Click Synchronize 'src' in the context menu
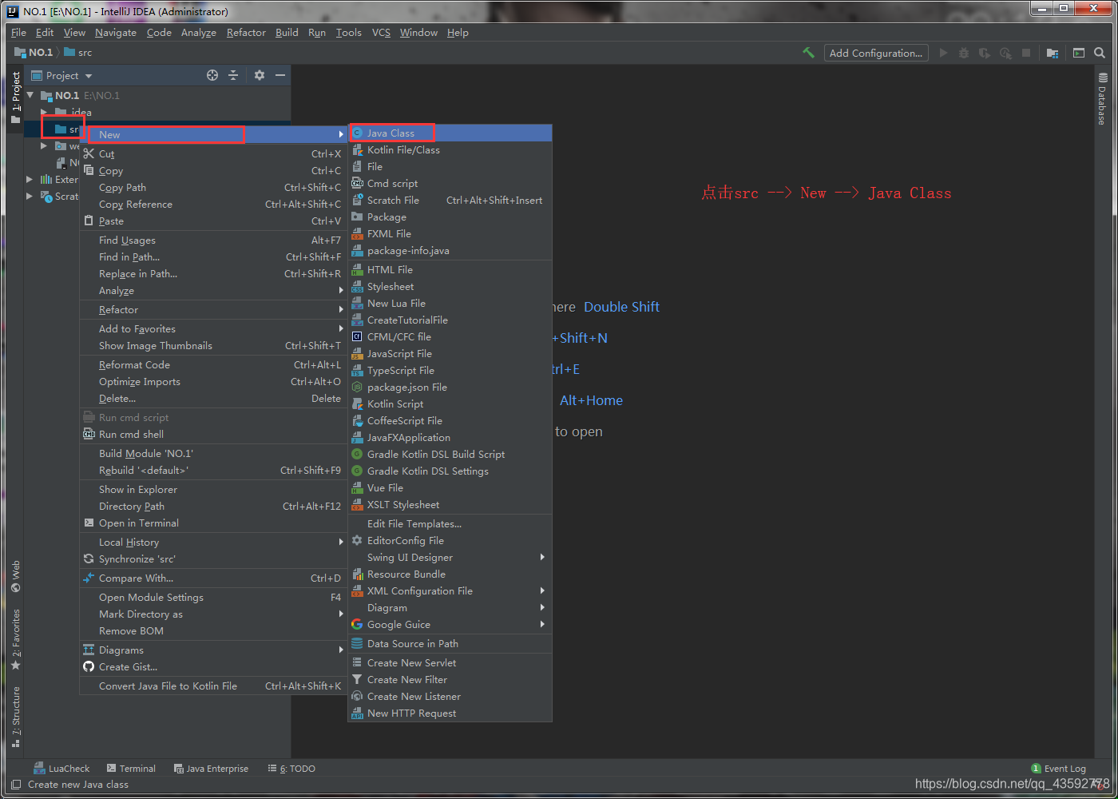Viewport: 1118px width, 799px height. [x=213, y=559]
